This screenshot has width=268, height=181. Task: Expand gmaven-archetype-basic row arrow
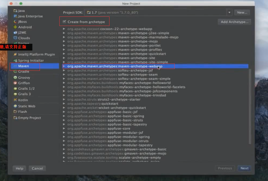[64, 149]
